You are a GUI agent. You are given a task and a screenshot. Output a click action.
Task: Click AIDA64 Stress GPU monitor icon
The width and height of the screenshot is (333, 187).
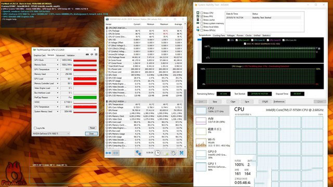pyautogui.click(x=198, y=30)
